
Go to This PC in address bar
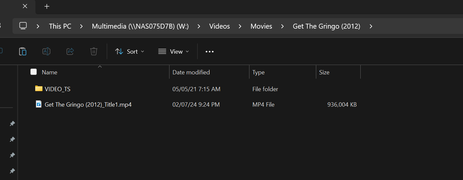coord(60,26)
